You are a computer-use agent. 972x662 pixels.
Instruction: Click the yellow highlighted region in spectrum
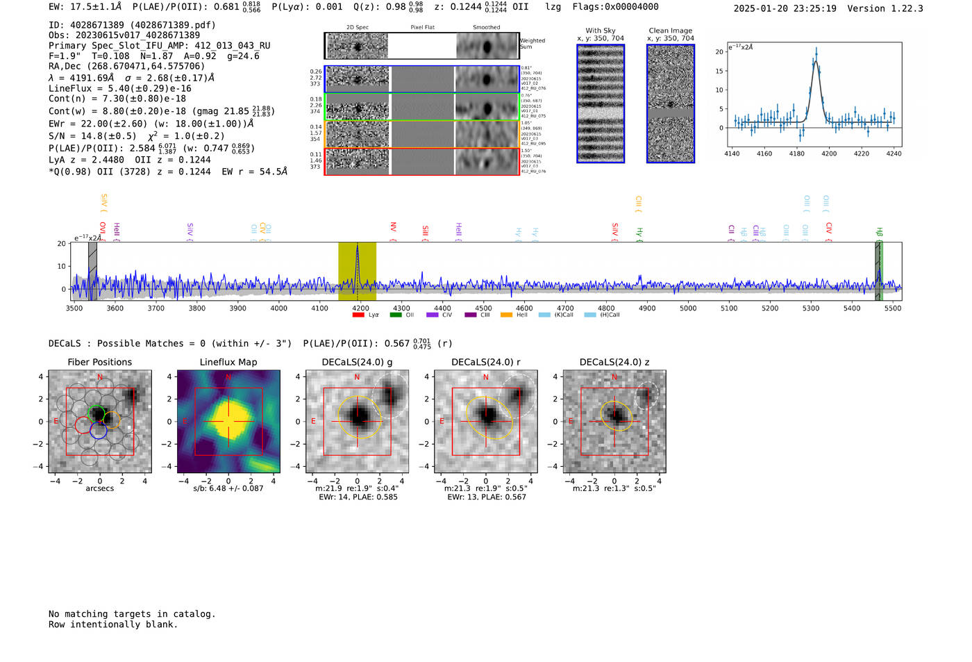coord(357,272)
